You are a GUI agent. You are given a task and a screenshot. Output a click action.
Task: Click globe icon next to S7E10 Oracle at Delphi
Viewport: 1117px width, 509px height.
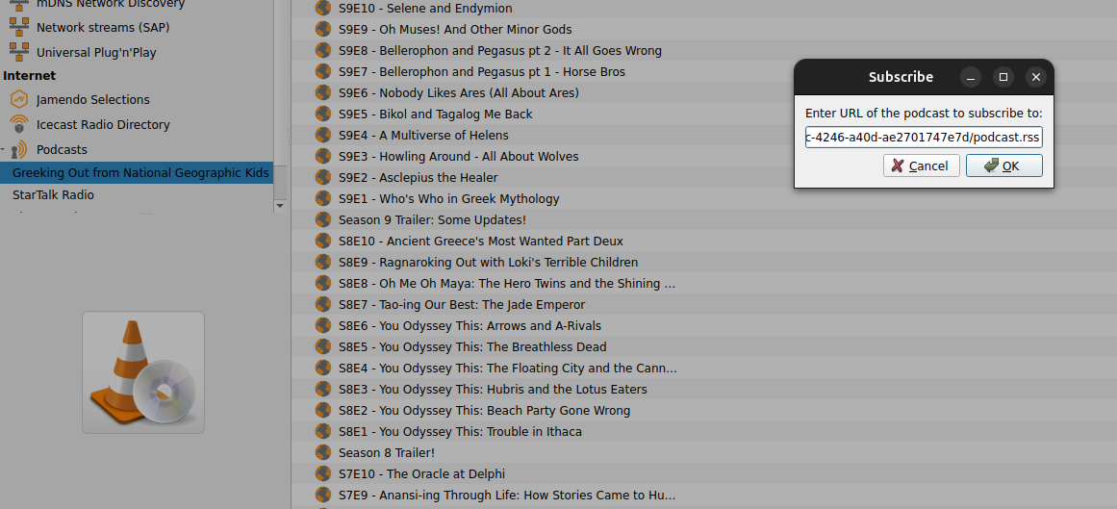324,473
